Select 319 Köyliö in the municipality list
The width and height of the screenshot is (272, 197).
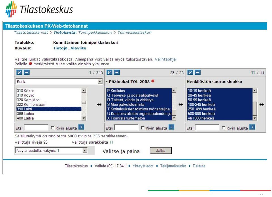tap(49, 95)
